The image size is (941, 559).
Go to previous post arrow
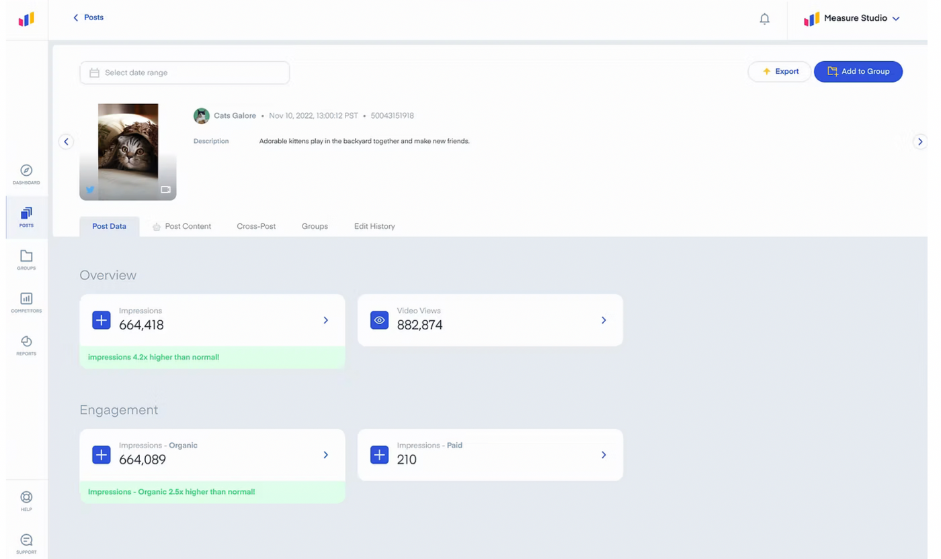(x=66, y=142)
